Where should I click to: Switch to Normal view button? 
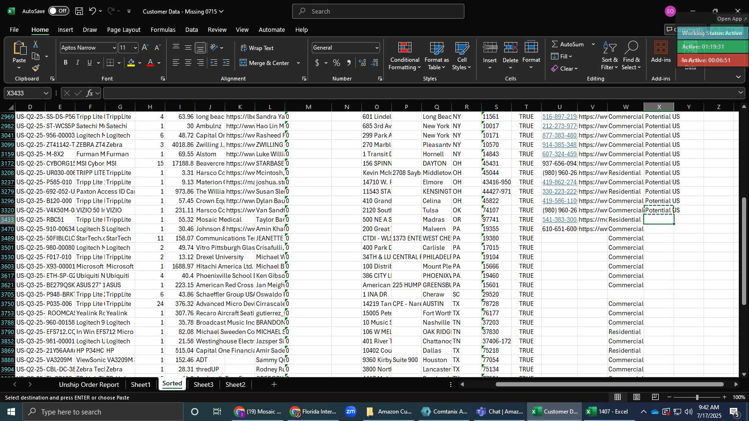click(618, 397)
